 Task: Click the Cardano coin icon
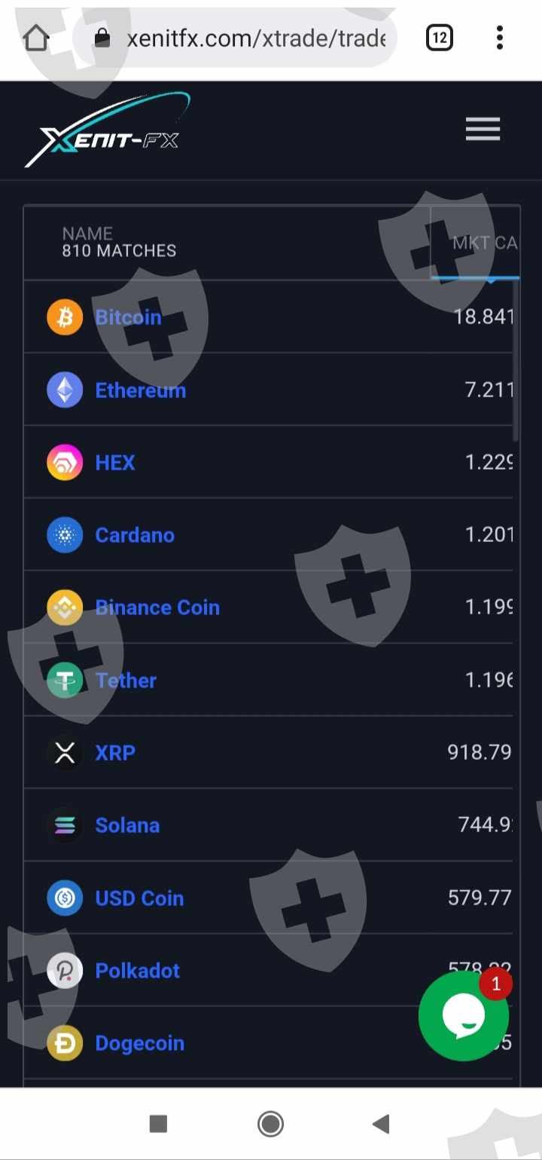pyautogui.click(x=65, y=535)
